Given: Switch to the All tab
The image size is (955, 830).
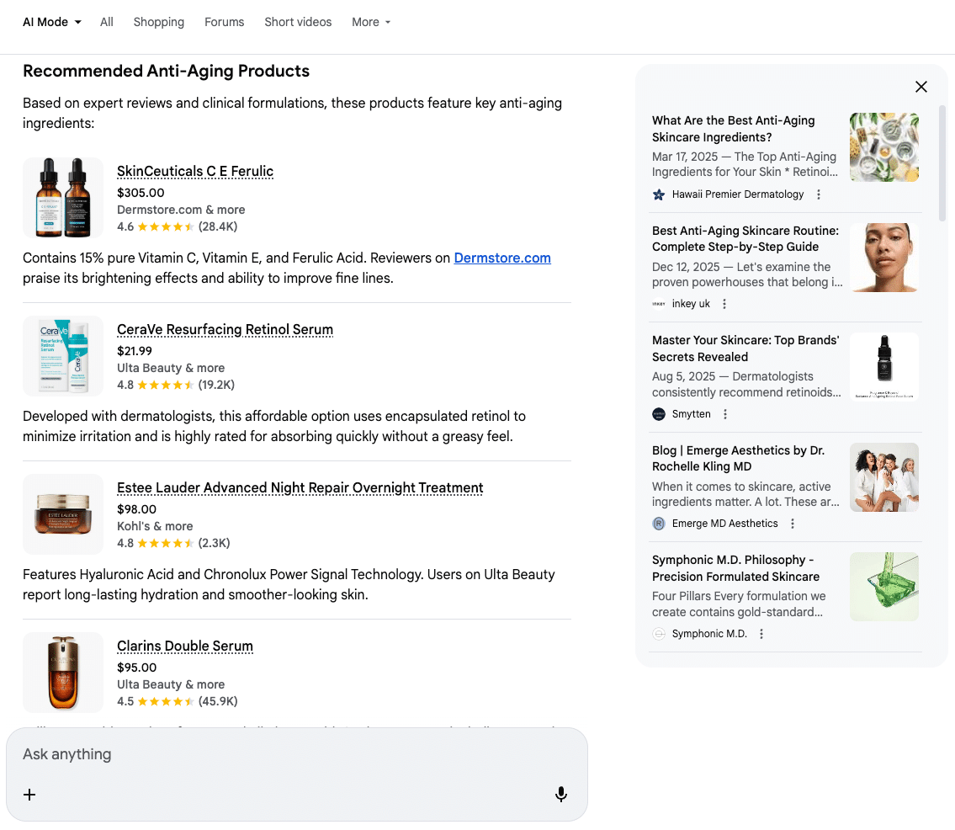Looking at the screenshot, I should click(107, 22).
